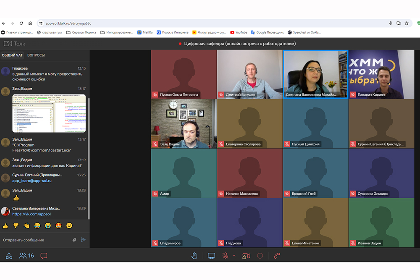This screenshot has height=280, width=420.
Task: Open the screenshot image in chat
Action: click(49, 113)
